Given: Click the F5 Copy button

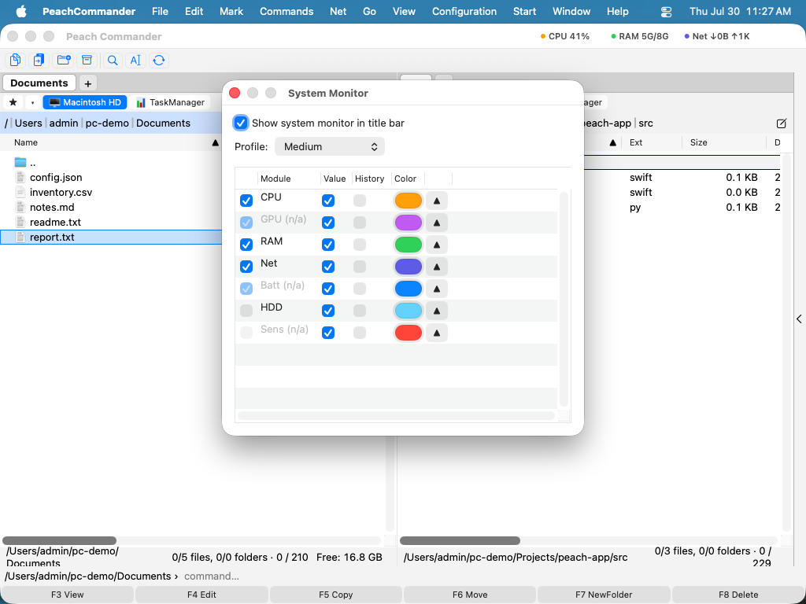Looking at the screenshot, I should click(x=335, y=595).
